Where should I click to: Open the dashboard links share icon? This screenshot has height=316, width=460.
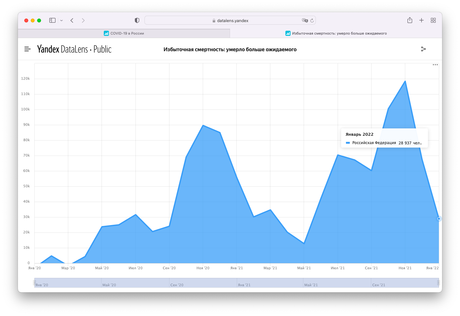[423, 49]
